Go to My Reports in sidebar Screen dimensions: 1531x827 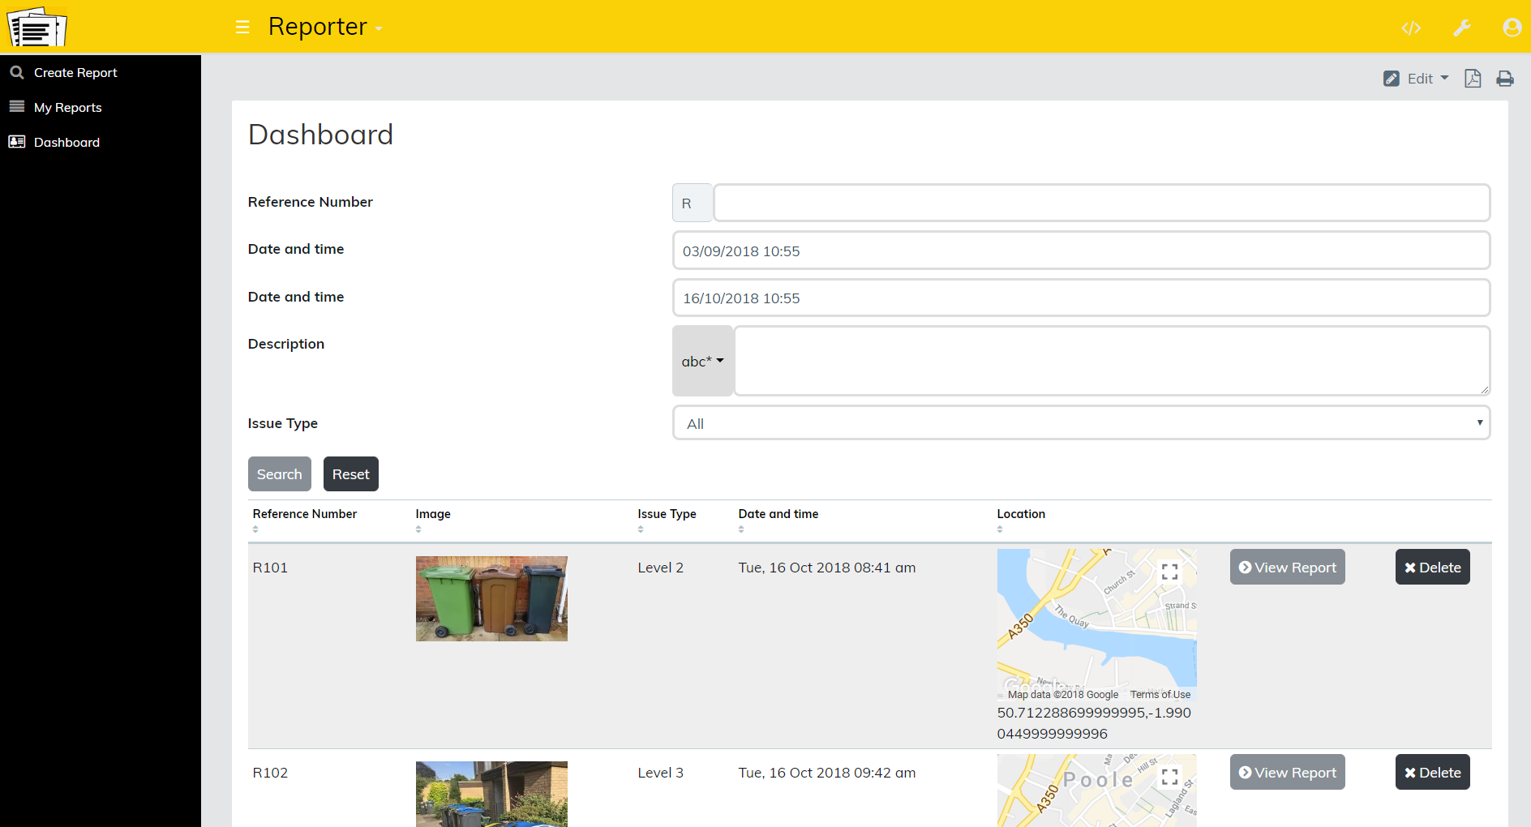[67, 108]
